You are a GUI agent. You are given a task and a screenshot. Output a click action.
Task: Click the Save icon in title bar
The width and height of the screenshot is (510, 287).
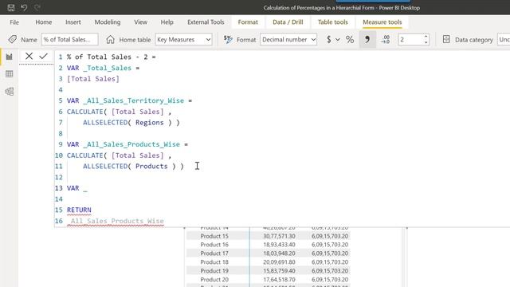pyautogui.click(x=10, y=7)
